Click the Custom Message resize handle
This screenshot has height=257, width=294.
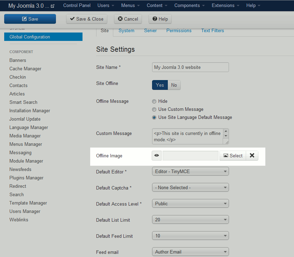227,142
